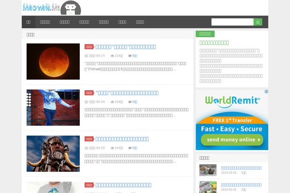
Task: Open the tribal man with lip plate thumbnail
Action: pyautogui.click(x=53, y=153)
